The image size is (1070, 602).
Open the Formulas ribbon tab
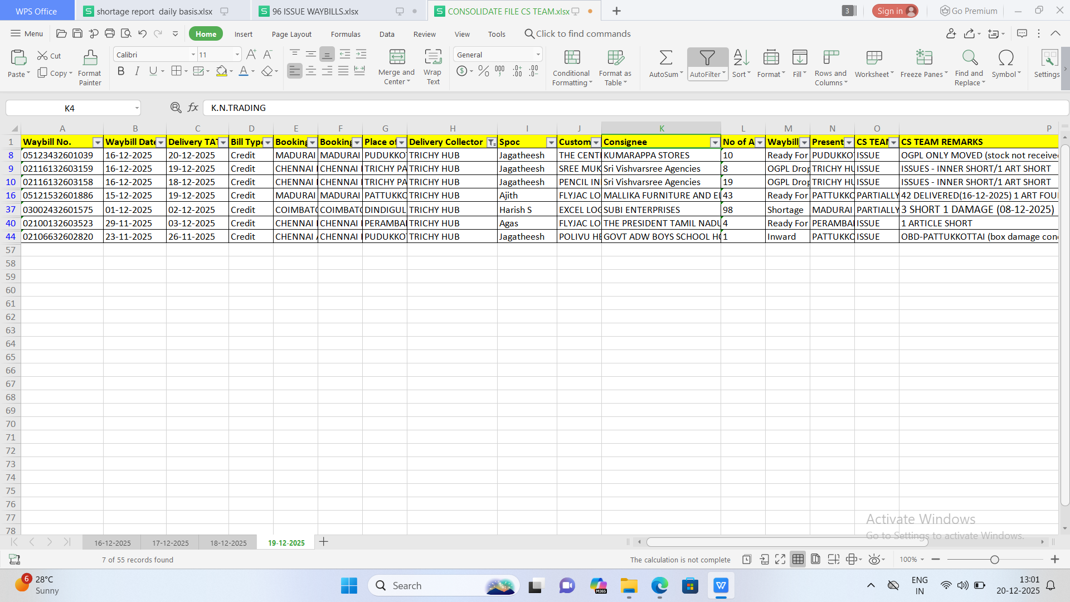pyautogui.click(x=345, y=34)
